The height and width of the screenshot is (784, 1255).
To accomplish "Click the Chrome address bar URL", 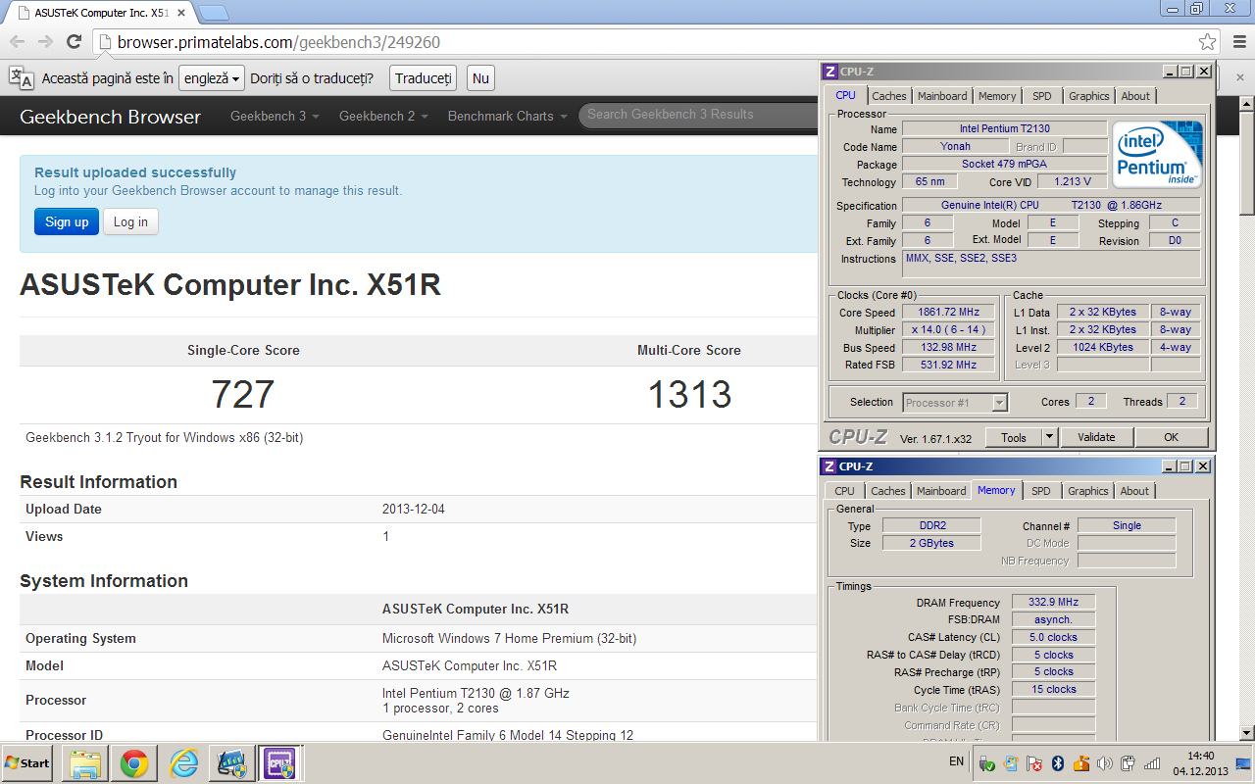I will tap(278, 42).
